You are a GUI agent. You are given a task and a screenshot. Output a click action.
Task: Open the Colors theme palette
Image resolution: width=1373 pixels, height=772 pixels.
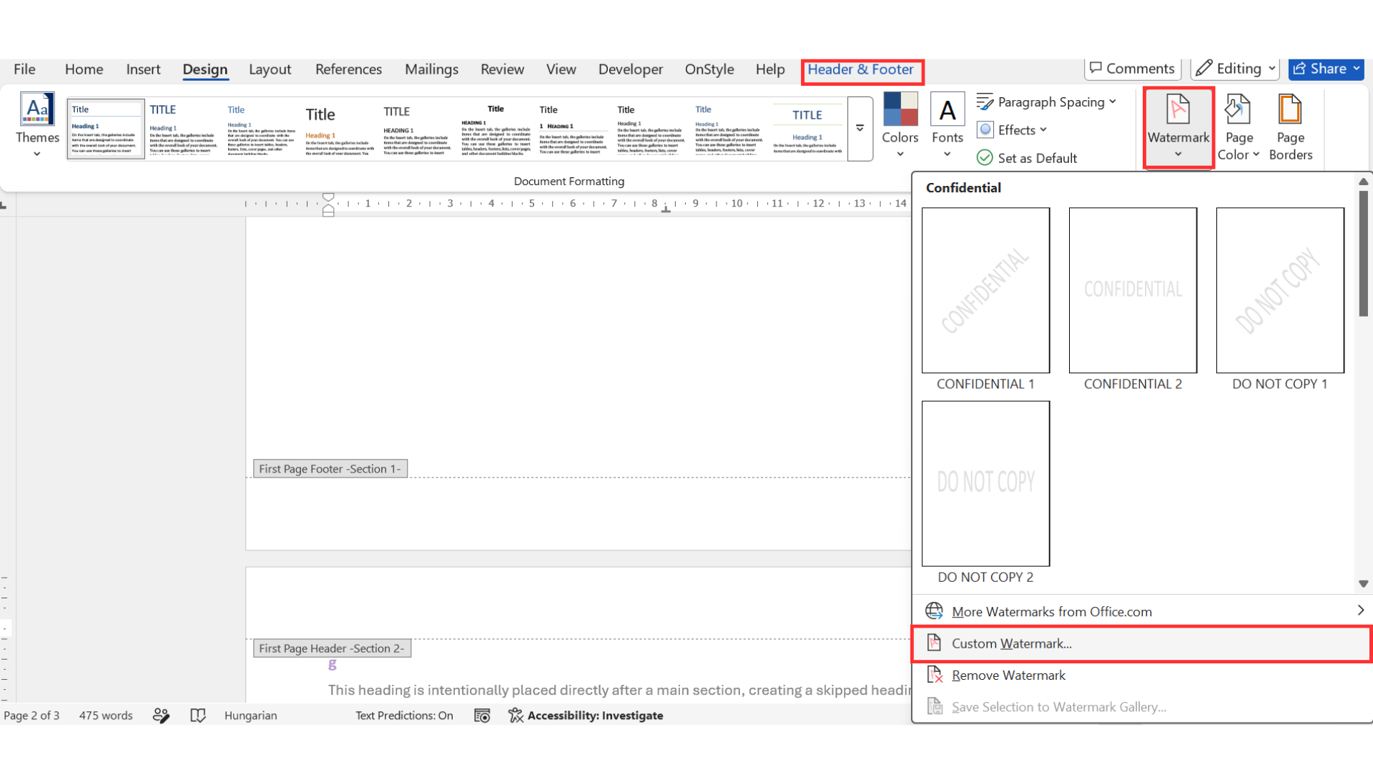point(900,125)
